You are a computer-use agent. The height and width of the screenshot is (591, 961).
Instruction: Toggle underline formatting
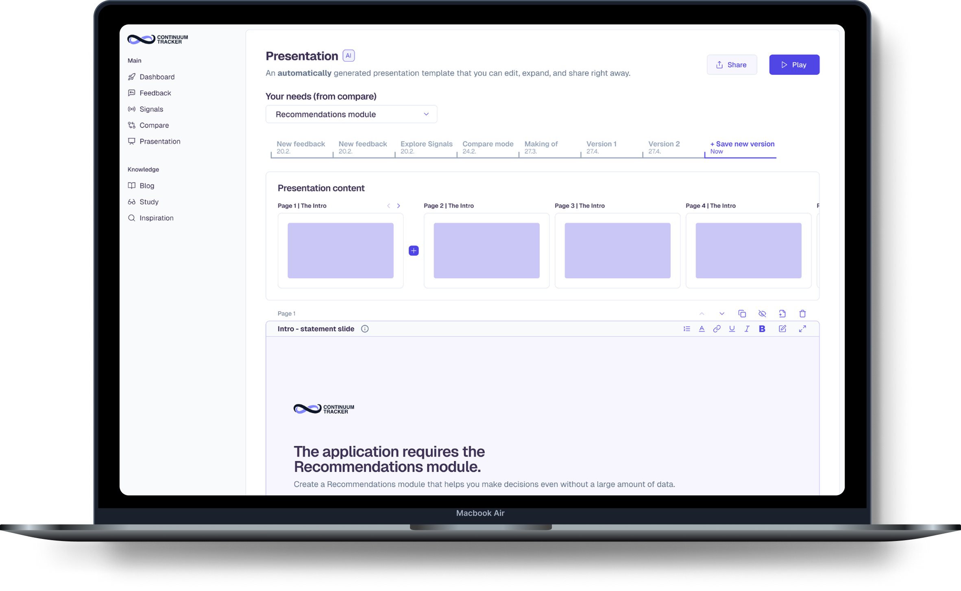tap(732, 329)
